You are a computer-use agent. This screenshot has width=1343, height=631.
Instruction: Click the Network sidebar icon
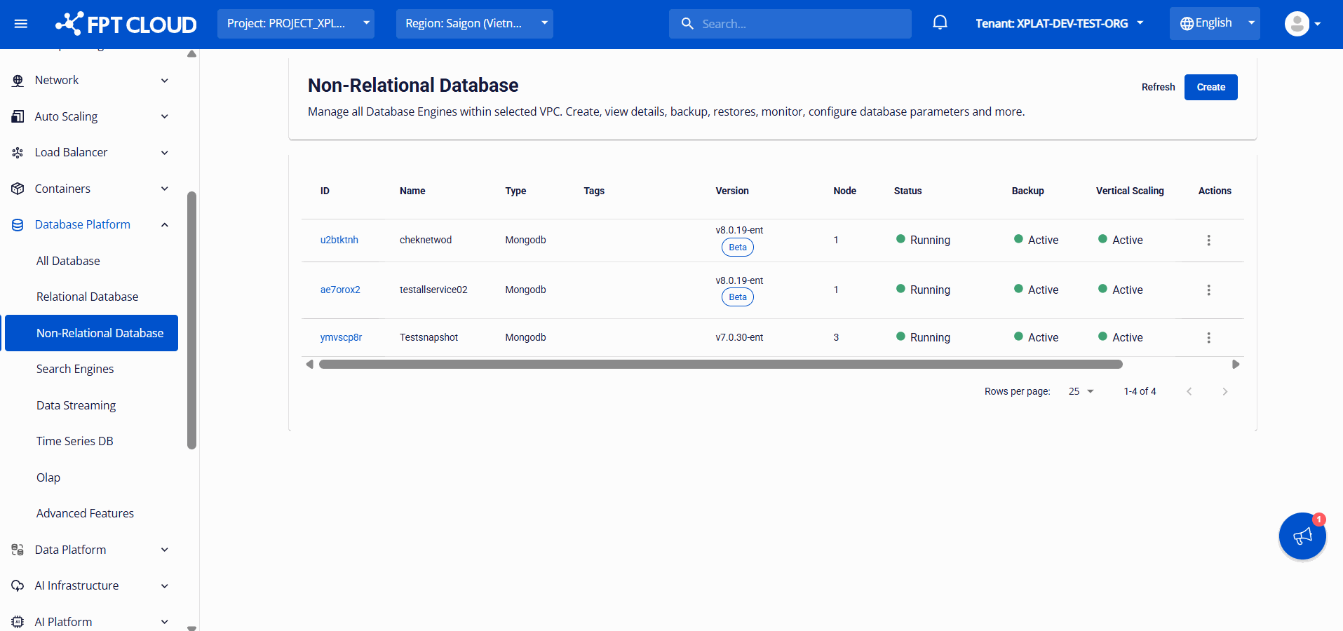click(18, 81)
